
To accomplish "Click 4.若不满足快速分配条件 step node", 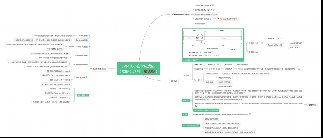I will click(x=230, y=132).
